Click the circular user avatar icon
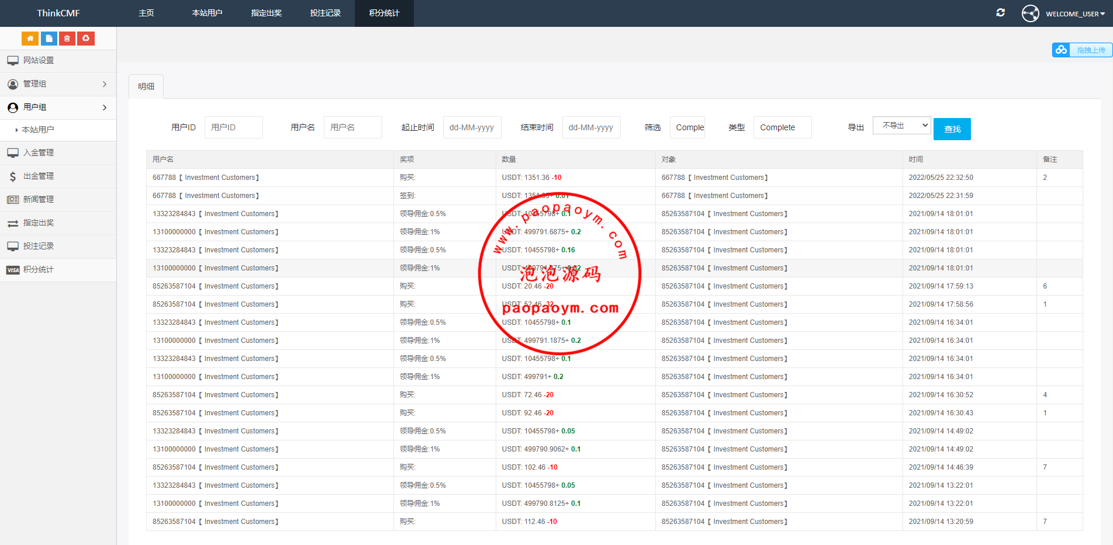The width and height of the screenshot is (1113, 545). click(x=1030, y=13)
